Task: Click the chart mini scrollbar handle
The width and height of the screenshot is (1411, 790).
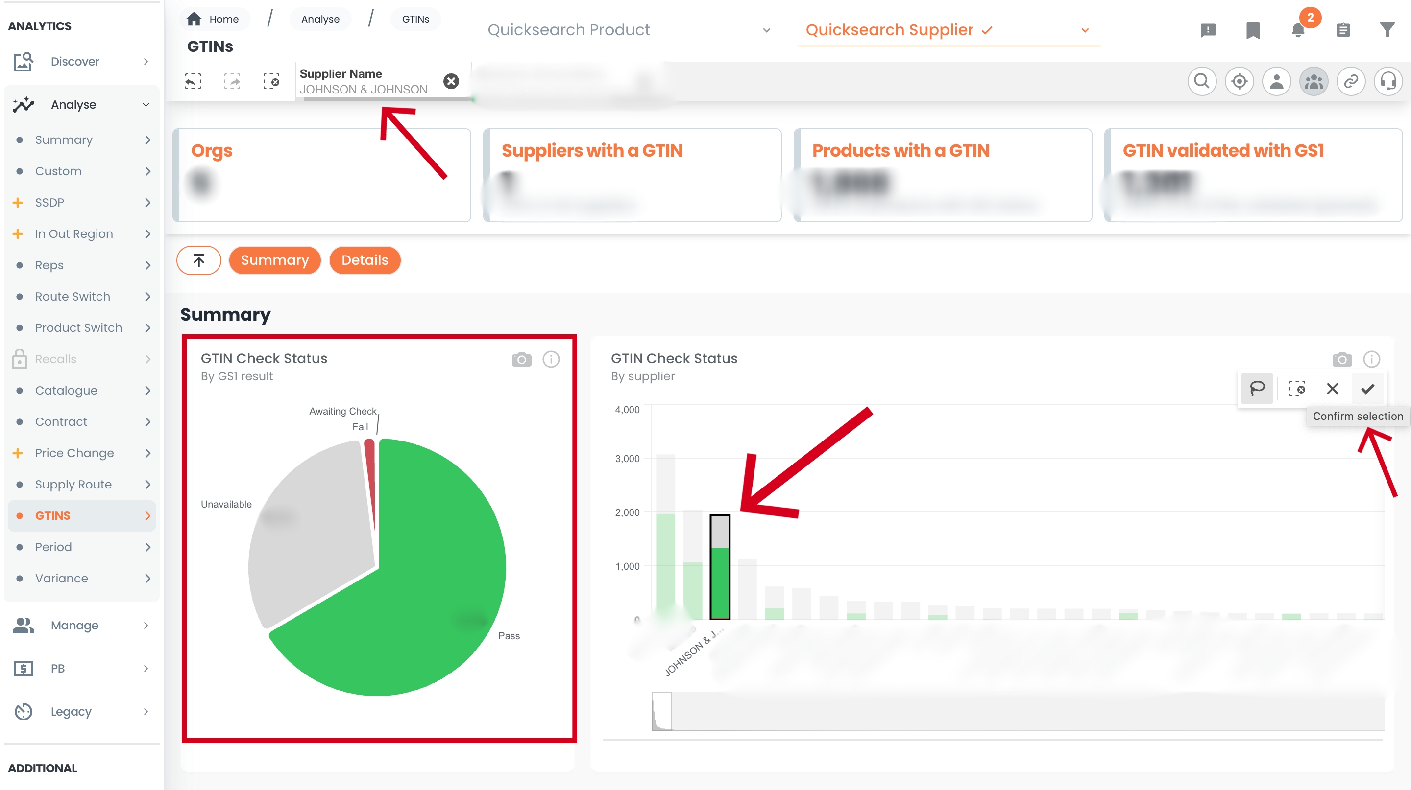Action: [662, 711]
